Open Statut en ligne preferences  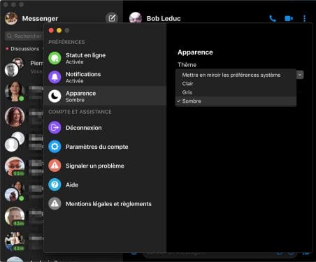[105, 58]
